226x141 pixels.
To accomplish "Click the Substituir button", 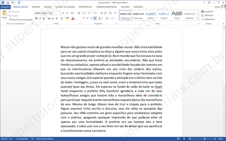I will pos(209,15).
